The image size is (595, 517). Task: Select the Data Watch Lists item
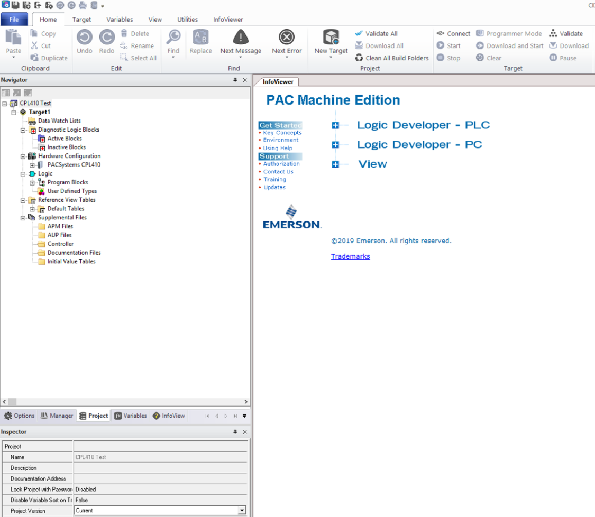click(59, 121)
